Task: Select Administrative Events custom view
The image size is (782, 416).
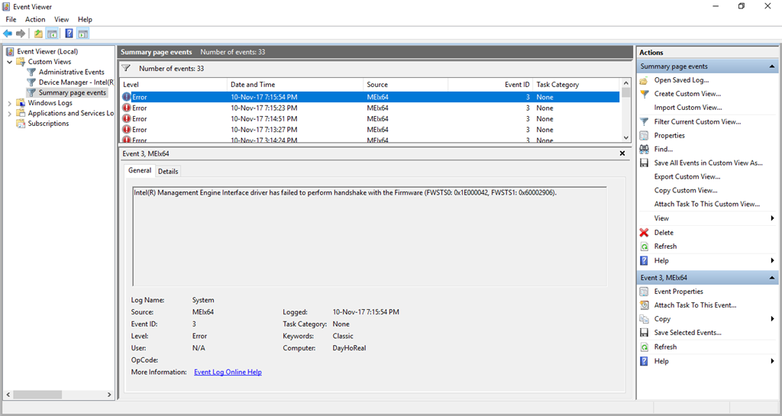Action: pyautogui.click(x=71, y=73)
